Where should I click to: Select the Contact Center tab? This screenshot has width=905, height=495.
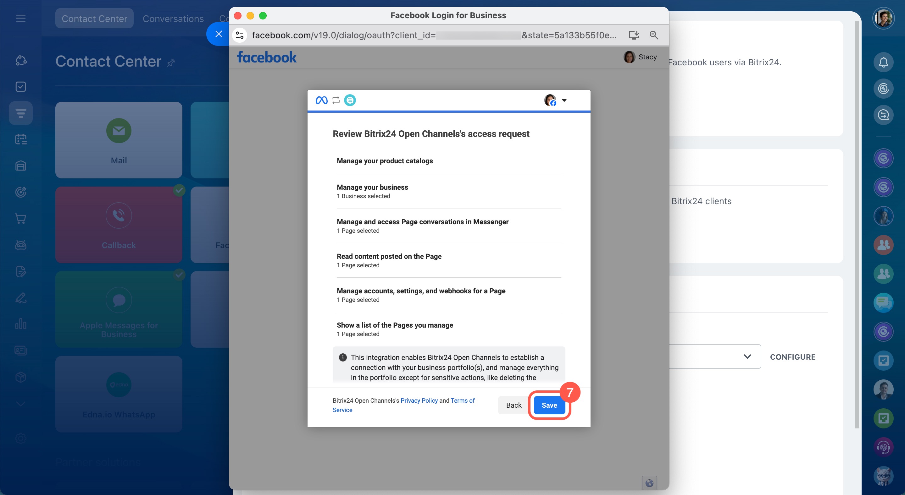[x=94, y=19]
